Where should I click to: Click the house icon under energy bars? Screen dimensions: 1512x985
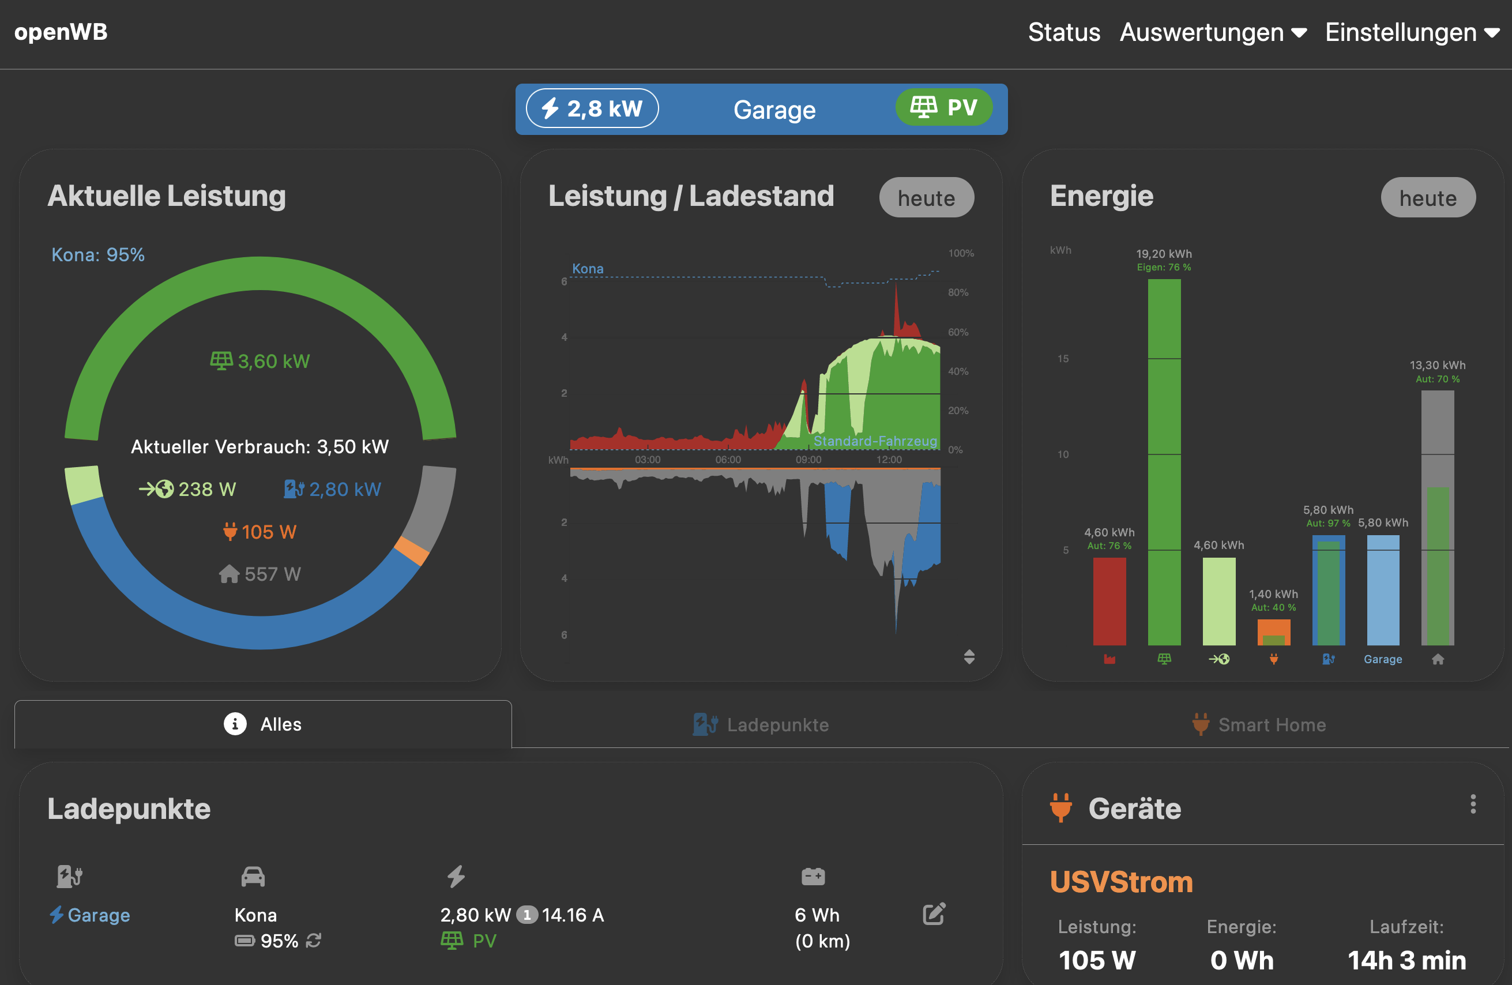click(x=1438, y=659)
